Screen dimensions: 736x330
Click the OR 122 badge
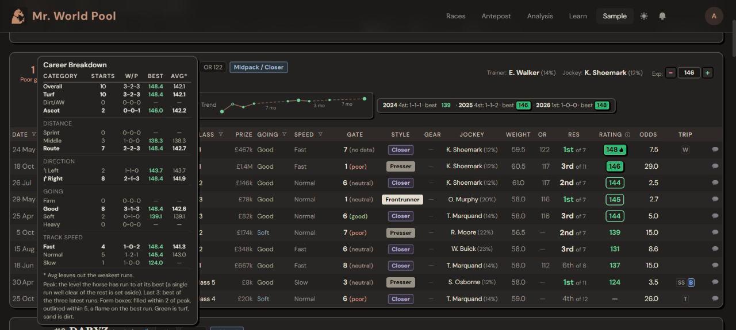click(x=213, y=67)
